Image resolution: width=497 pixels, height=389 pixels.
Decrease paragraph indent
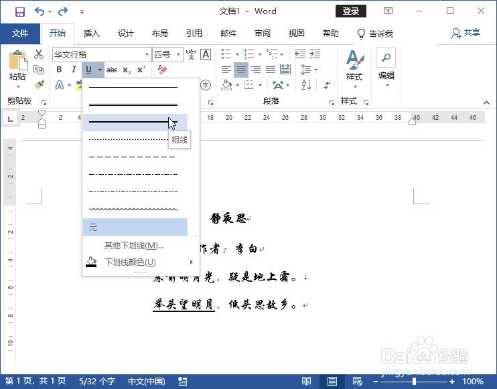click(300, 54)
